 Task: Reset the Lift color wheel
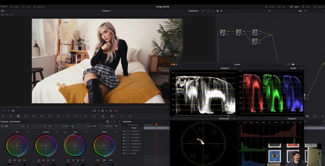tap(28, 132)
